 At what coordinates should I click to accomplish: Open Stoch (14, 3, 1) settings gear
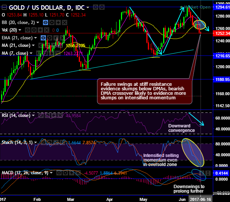click(x=50, y=142)
